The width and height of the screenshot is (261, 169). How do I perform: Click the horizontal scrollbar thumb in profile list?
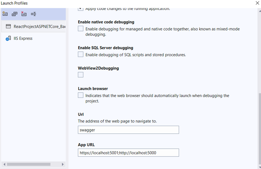click(28, 164)
